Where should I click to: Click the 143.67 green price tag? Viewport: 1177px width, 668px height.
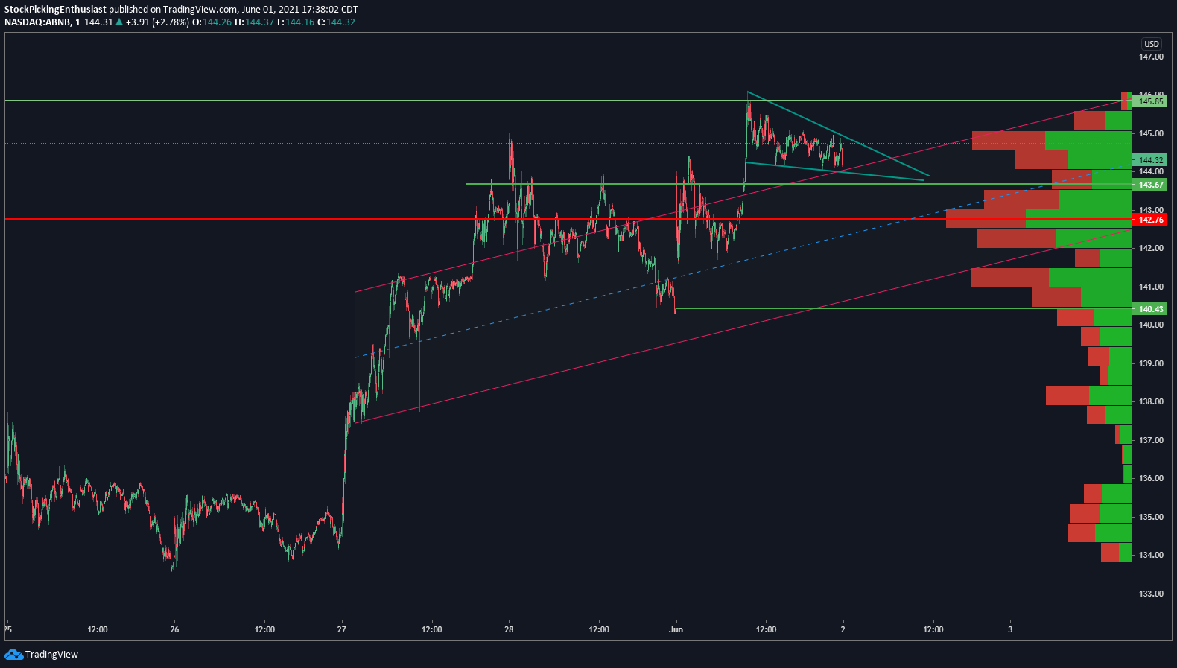coord(1150,185)
